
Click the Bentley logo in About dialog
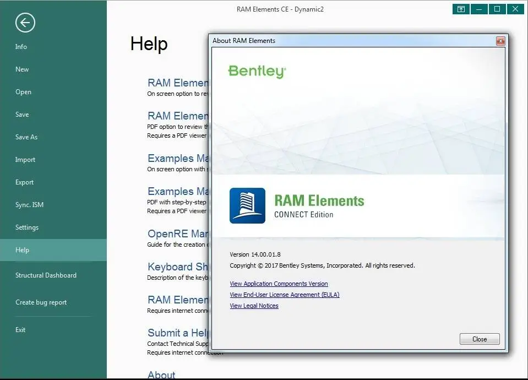[257, 72]
